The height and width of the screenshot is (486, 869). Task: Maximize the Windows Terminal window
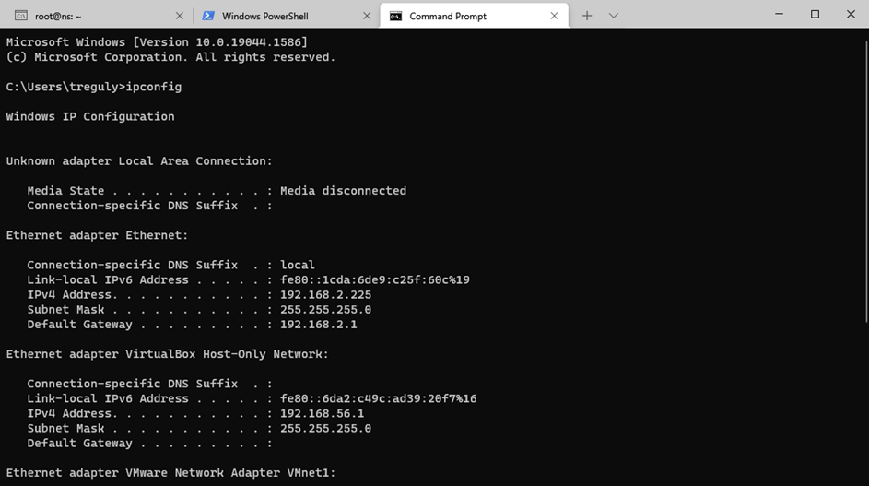[x=815, y=15]
